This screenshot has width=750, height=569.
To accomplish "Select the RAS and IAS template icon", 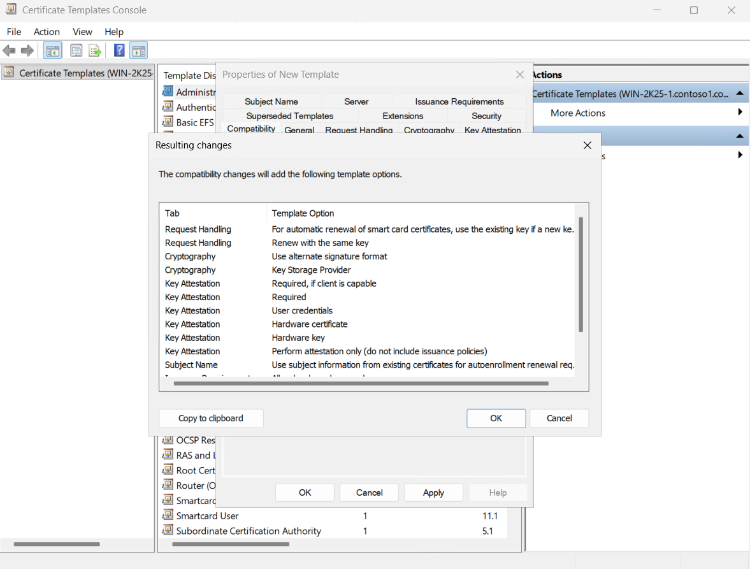I will [x=168, y=455].
